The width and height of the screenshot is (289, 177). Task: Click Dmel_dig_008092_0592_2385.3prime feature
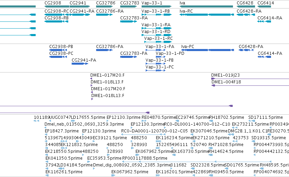click(x=94, y=169)
